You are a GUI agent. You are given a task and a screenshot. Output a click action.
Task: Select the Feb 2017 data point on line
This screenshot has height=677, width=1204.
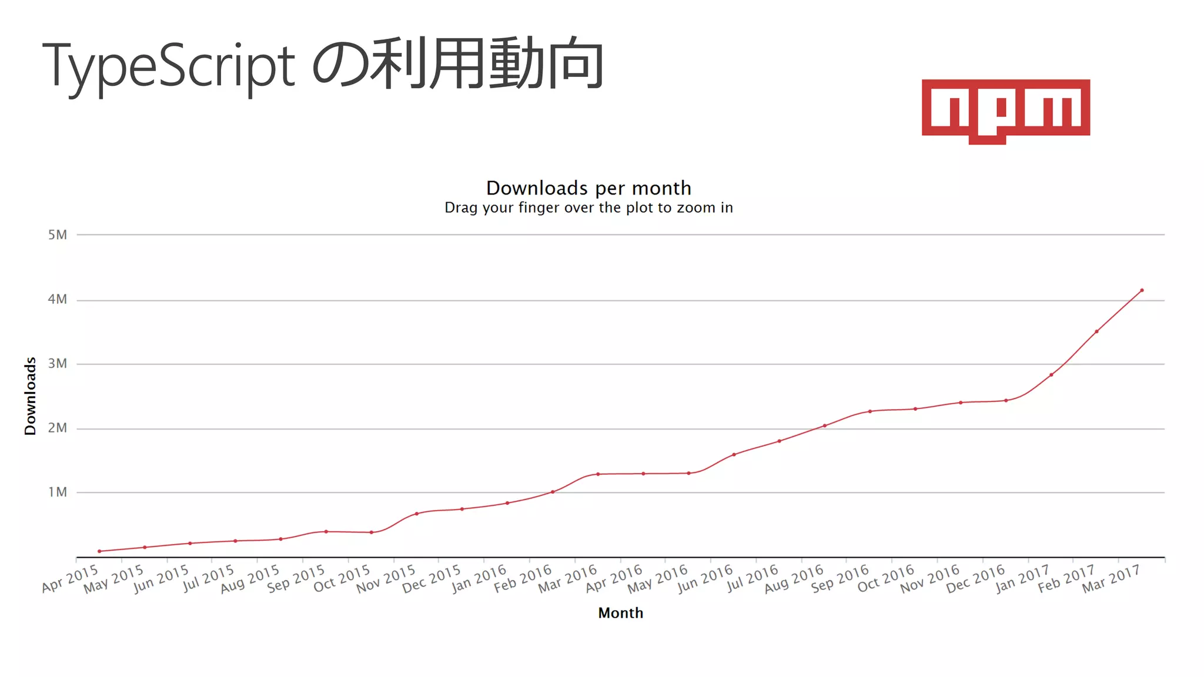pyautogui.click(x=1096, y=331)
